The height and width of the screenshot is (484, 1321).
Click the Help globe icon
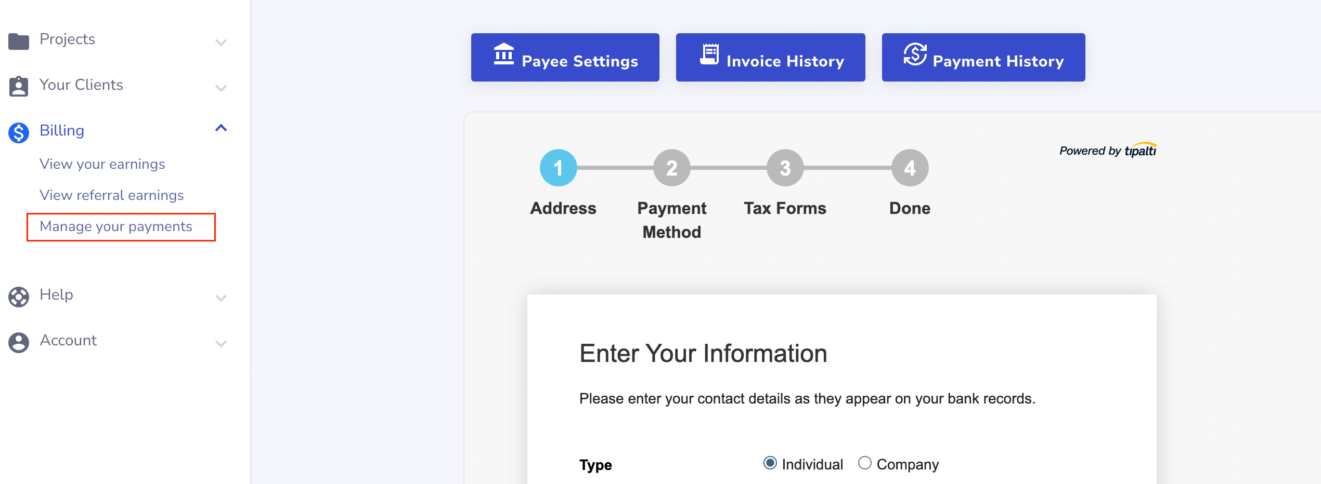19,295
